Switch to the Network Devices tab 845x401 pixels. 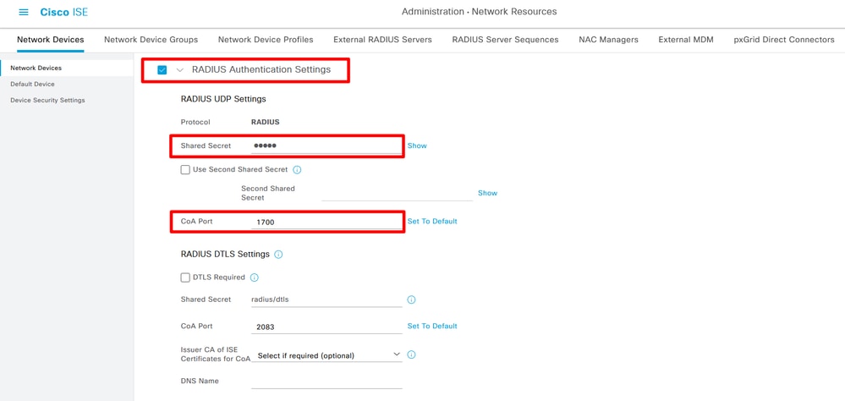pos(51,40)
